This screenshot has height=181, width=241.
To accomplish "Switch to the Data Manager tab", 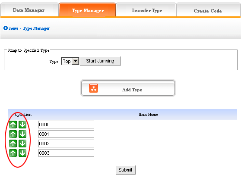I will point(29,9).
